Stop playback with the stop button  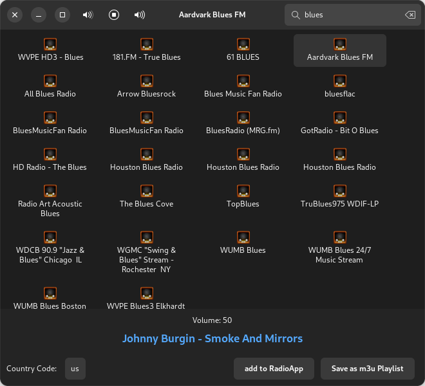tap(114, 15)
